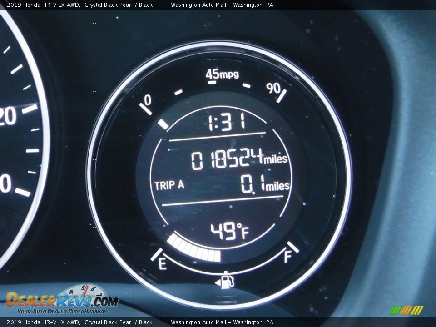Click the fuel level bar segments
Image resolution: width=436 pixels, height=327 pixels.
[194, 249]
